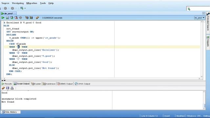Click the "WHEN 'B' THEN" code line
This screenshot has width=210, height=118.
pyautogui.click(x=18, y=53)
